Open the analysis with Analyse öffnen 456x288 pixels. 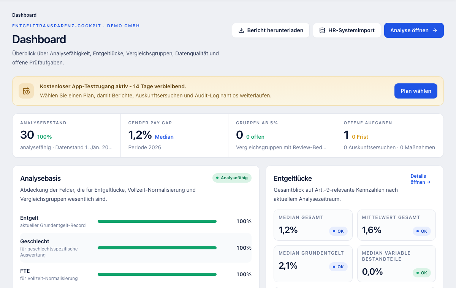pyautogui.click(x=414, y=30)
